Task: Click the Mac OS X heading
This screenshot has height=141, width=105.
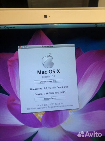Action: [48, 72]
